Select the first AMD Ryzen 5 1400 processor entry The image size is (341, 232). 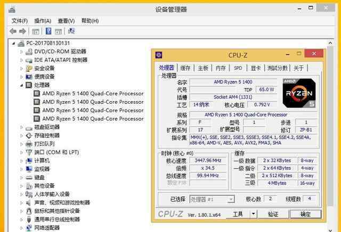coord(93,94)
